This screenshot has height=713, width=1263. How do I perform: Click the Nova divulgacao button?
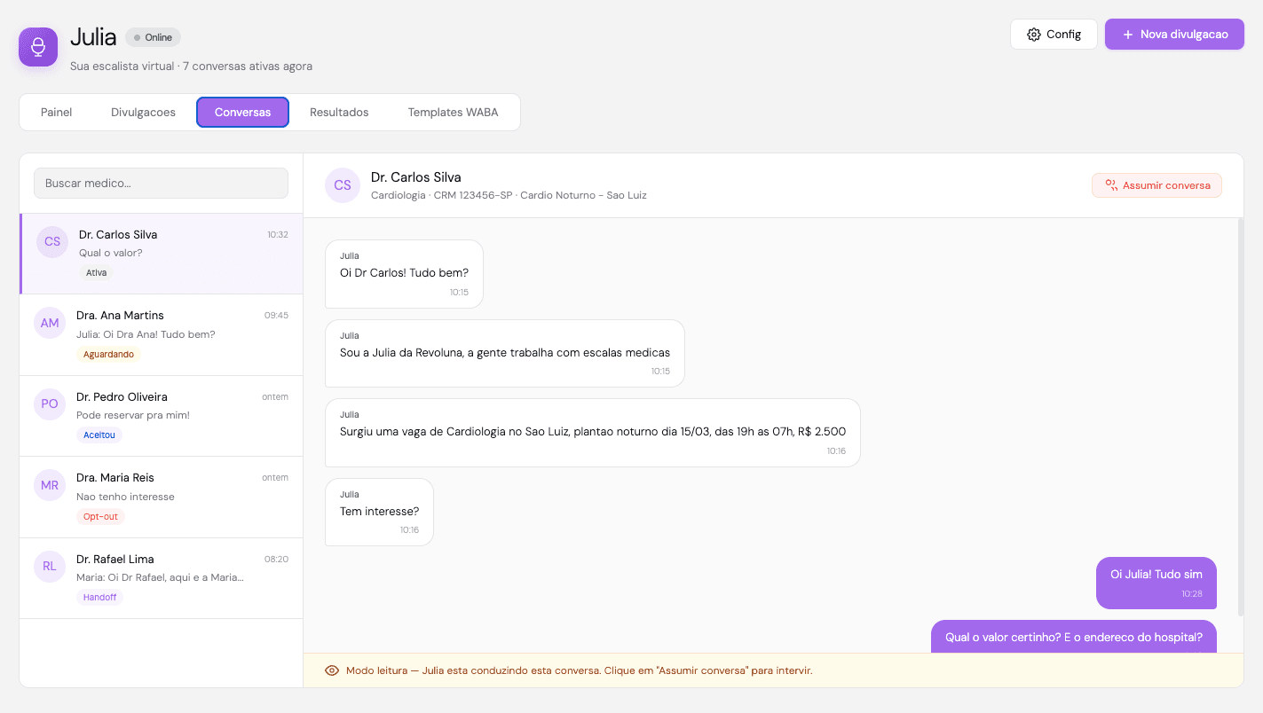click(1174, 34)
